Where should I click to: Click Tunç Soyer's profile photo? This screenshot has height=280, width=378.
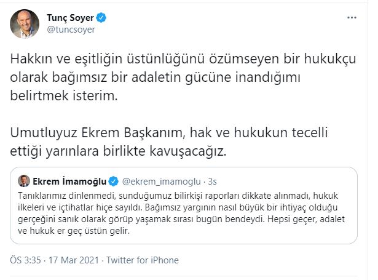point(25,25)
